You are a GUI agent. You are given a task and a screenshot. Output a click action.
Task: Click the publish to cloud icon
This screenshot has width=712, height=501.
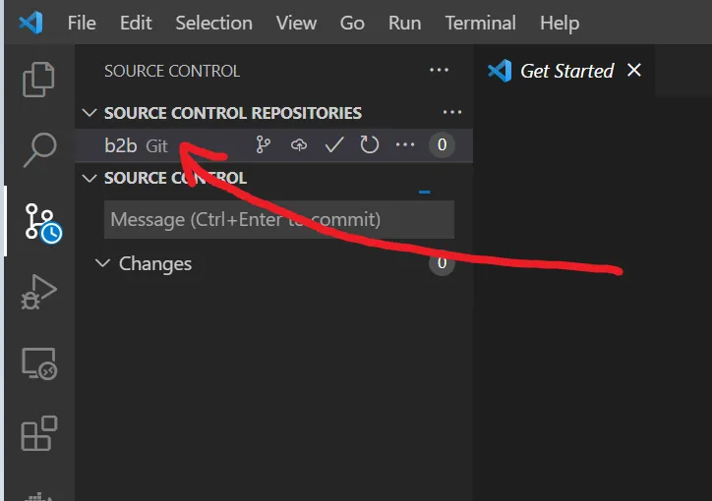point(299,145)
